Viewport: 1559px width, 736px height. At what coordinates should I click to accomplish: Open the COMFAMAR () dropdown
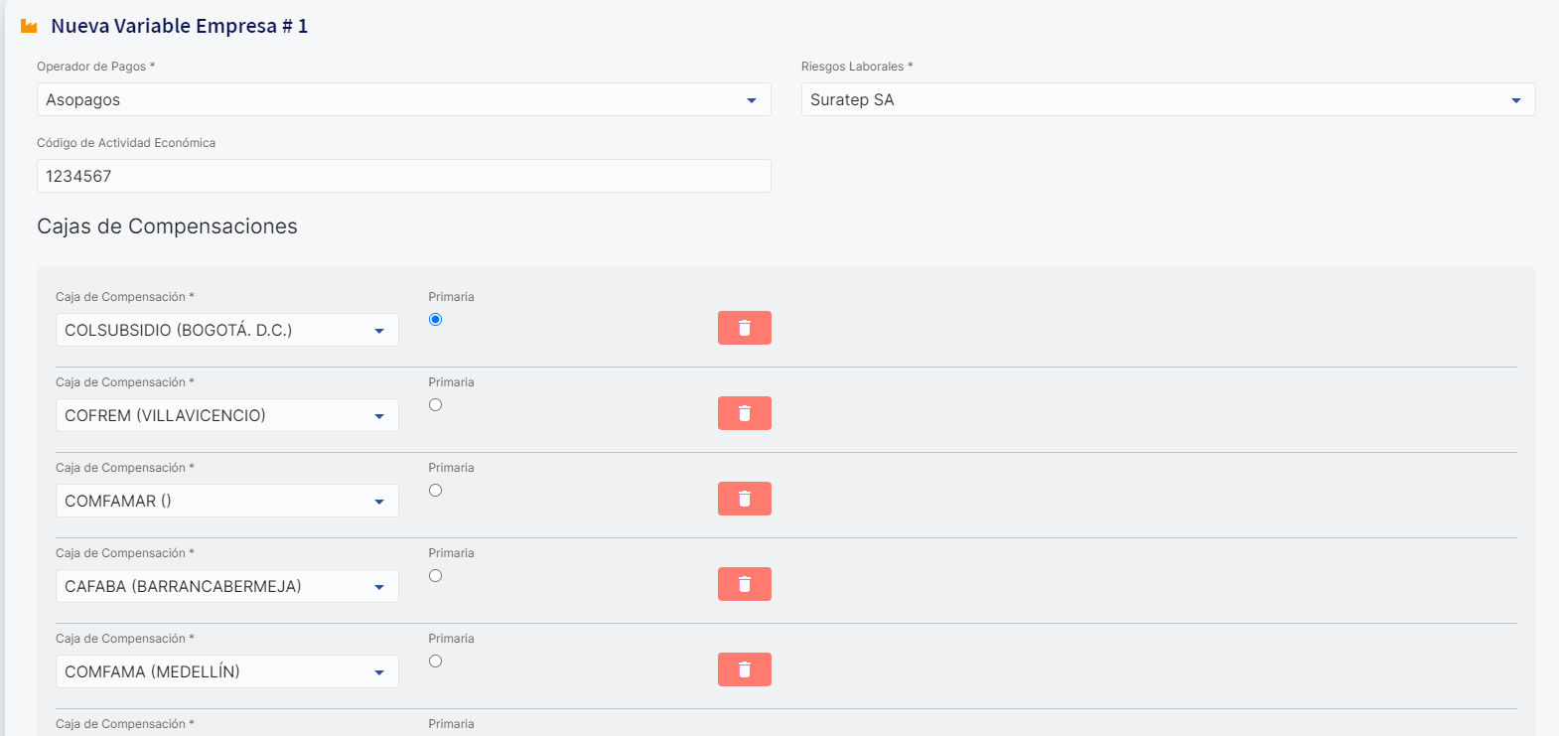coord(227,501)
